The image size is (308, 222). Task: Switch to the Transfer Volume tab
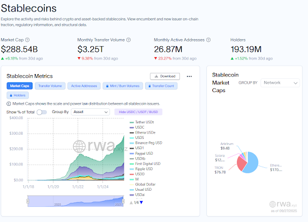[50, 86]
